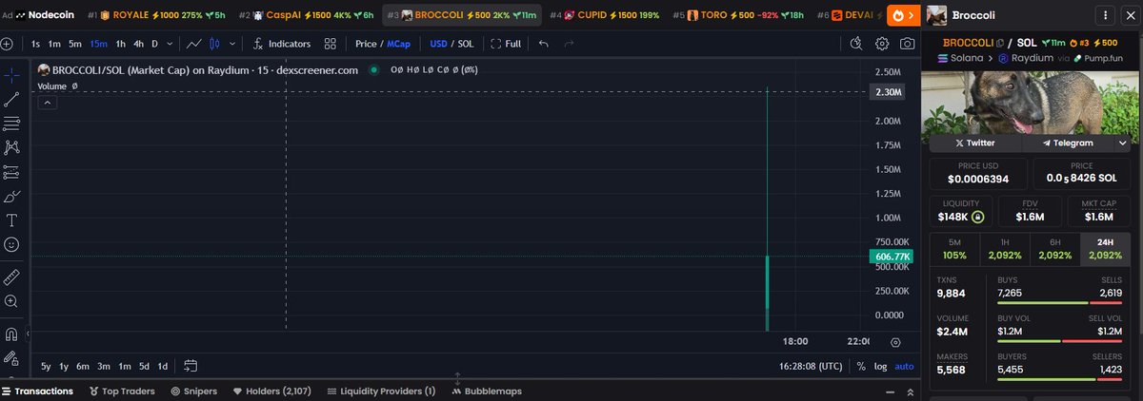
Task: Select the crosshair cursor tool
Action: 11,74
